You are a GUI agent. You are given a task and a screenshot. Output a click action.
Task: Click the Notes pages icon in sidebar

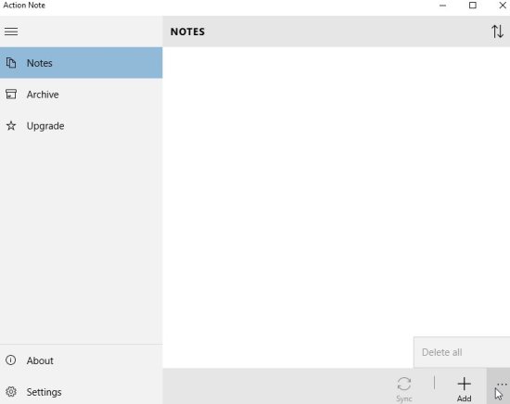click(x=11, y=63)
